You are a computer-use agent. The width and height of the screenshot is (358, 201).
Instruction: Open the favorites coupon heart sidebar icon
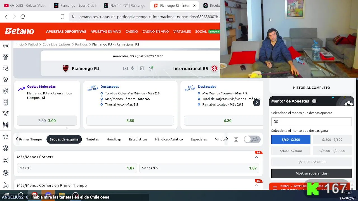point(6,68)
